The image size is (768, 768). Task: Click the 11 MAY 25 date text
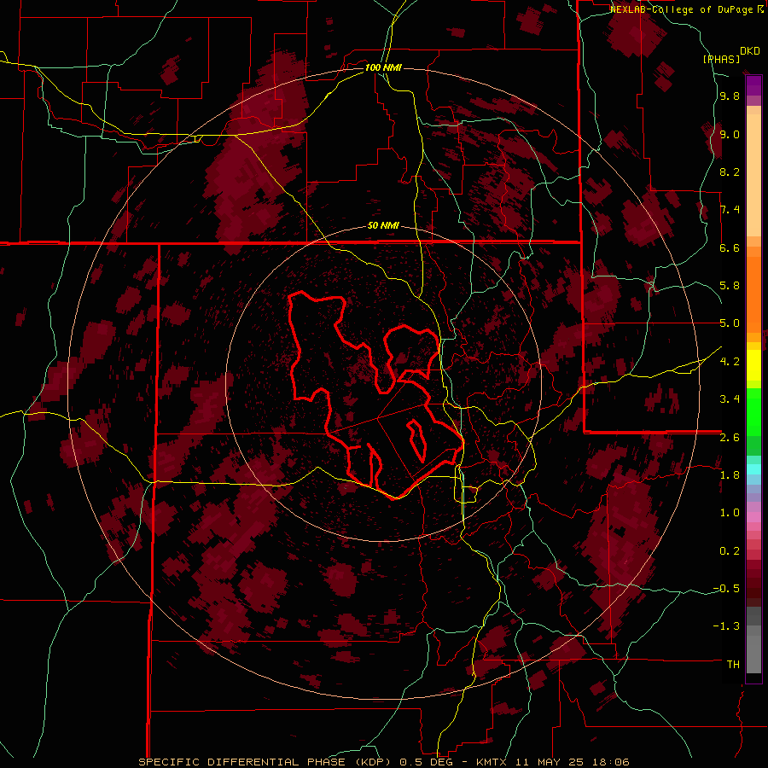tap(551, 762)
